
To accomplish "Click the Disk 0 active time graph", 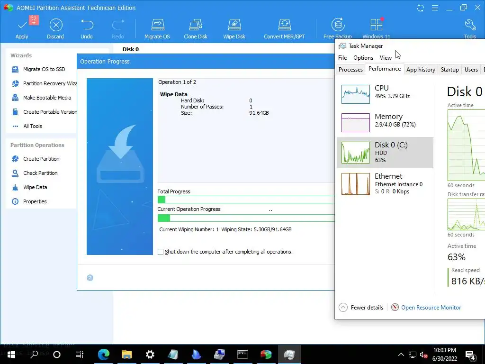I will [466, 145].
